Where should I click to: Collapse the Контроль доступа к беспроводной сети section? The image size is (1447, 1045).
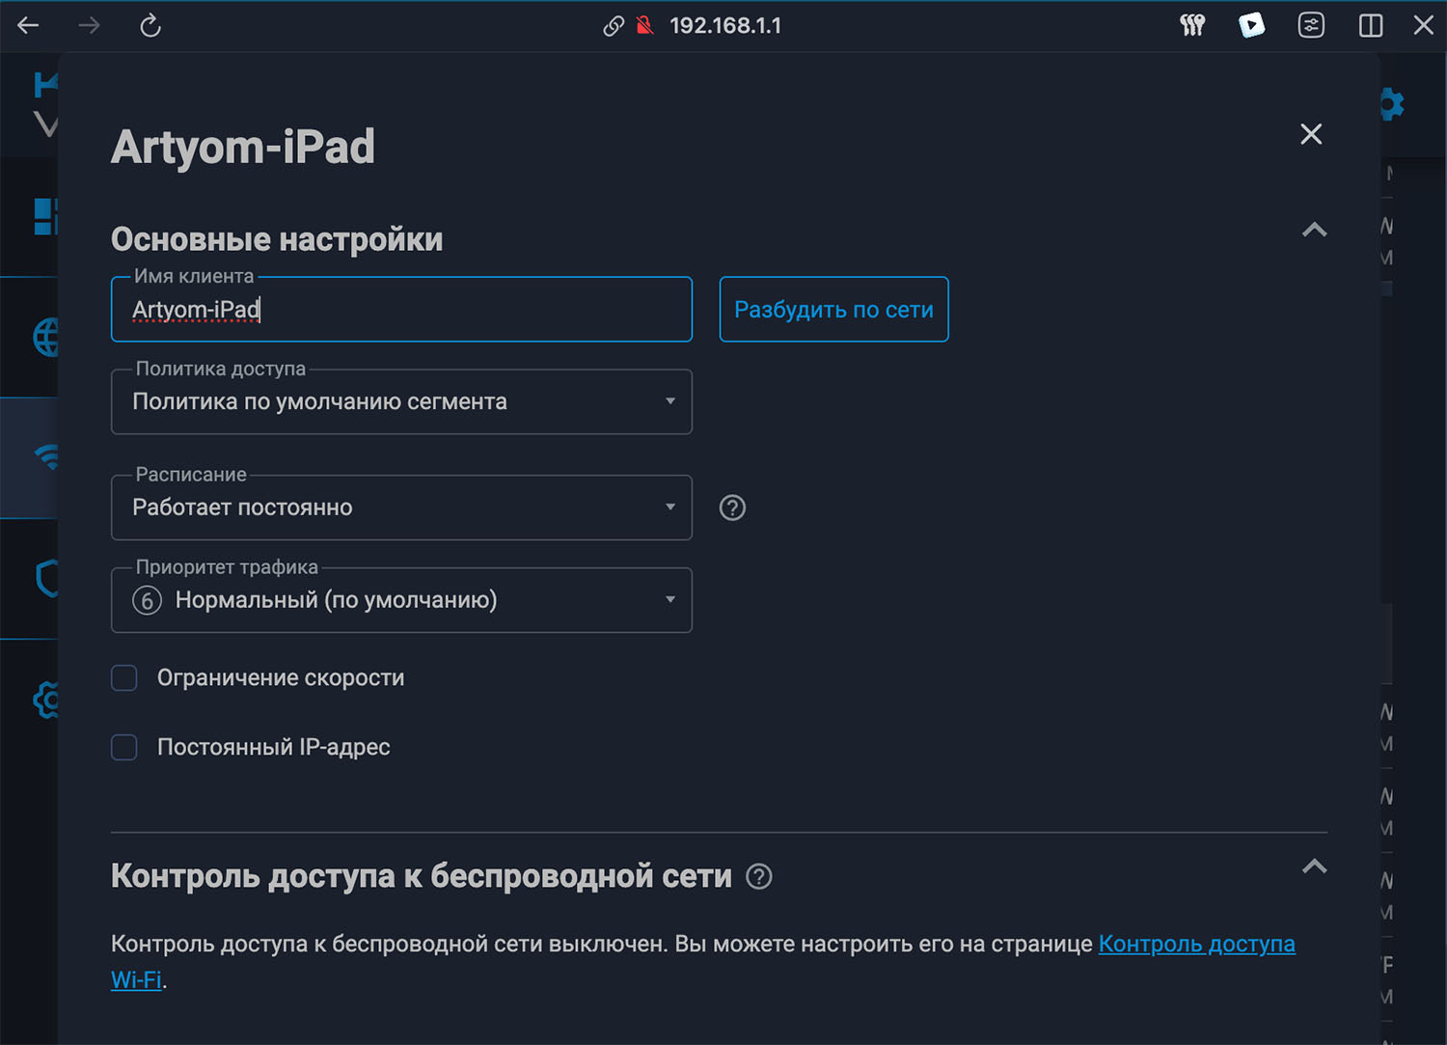[x=1314, y=866]
